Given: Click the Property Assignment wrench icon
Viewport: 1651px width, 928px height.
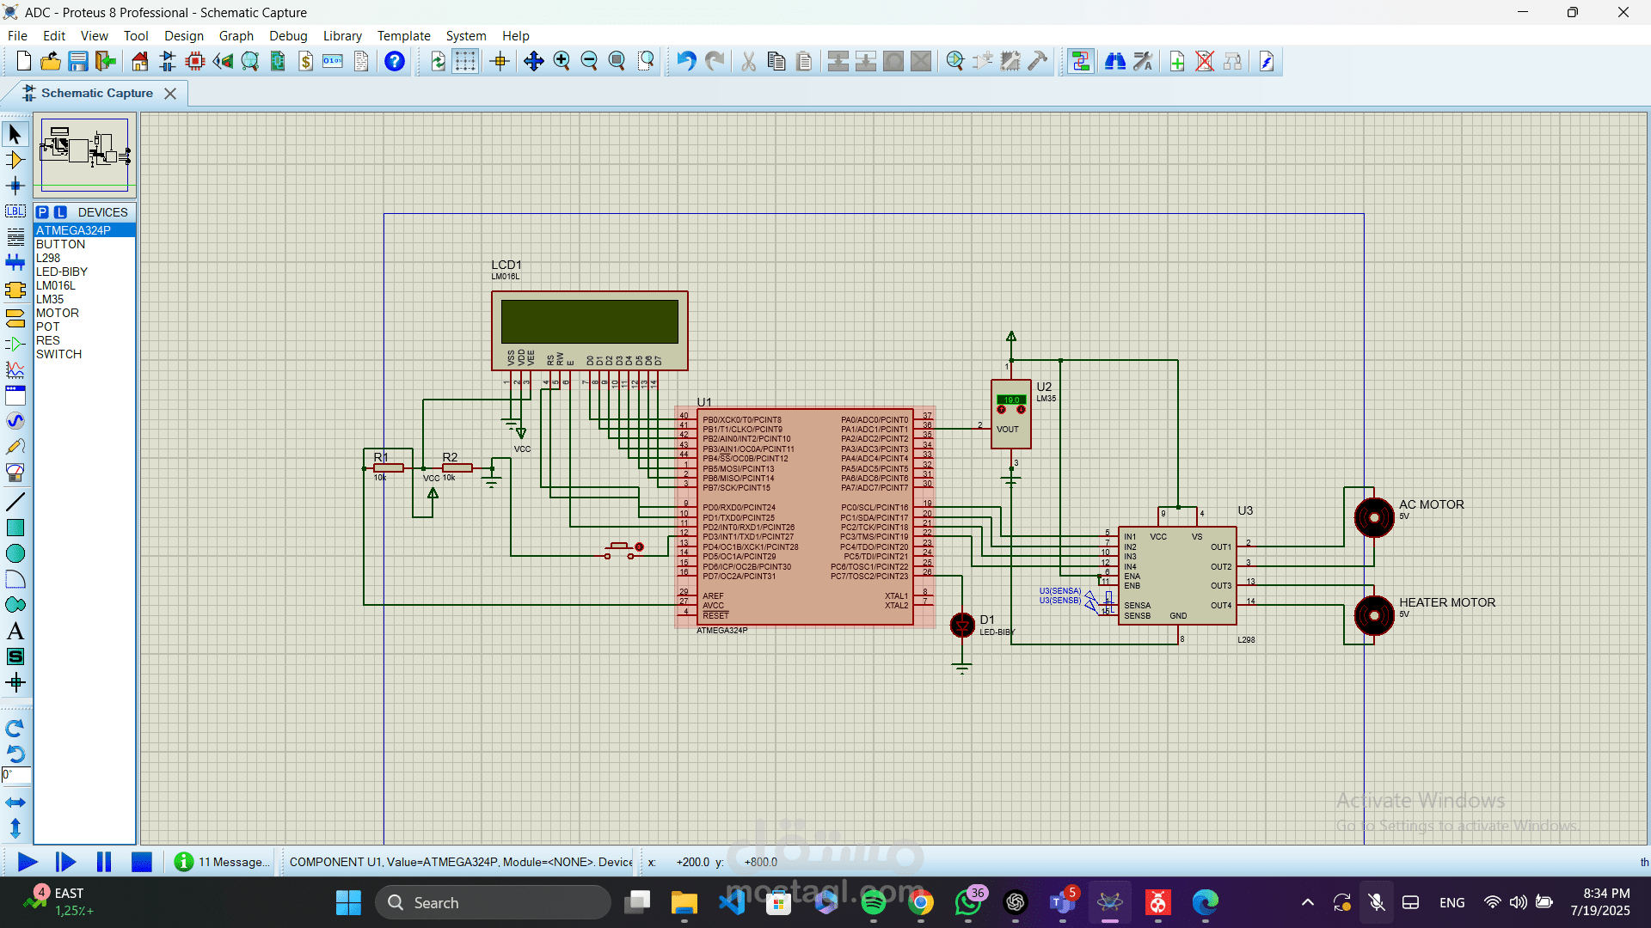Looking at the screenshot, I should click(1143, 61).
